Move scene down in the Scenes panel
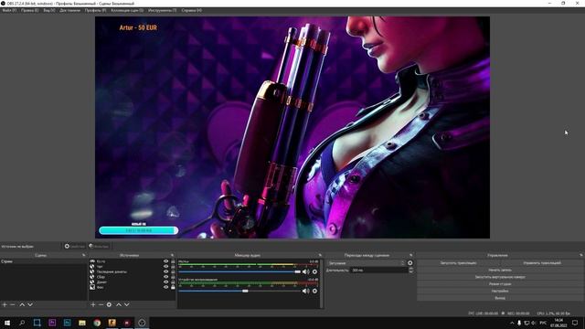 [x=30, y=304]
